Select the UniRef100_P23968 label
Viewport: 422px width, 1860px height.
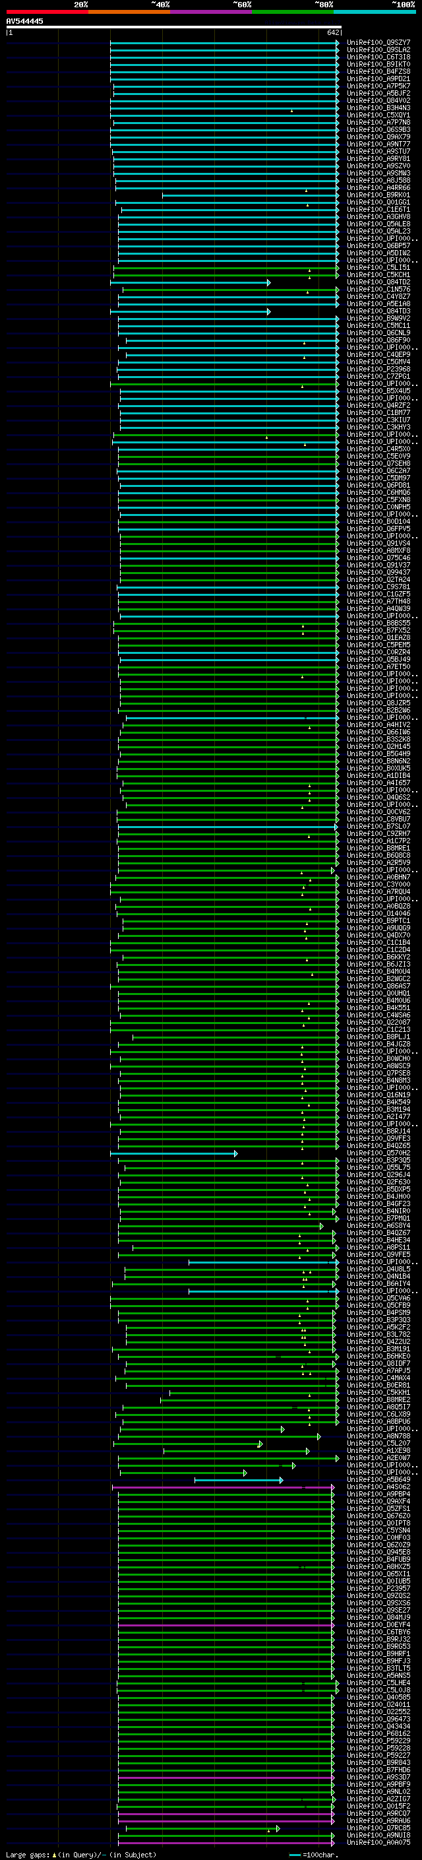pyautogui.click(x=378, y=369)
